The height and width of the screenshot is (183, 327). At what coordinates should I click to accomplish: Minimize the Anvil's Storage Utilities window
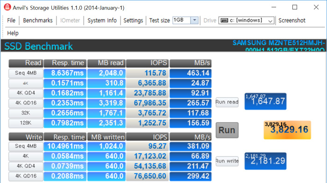(x=274, y=7)
